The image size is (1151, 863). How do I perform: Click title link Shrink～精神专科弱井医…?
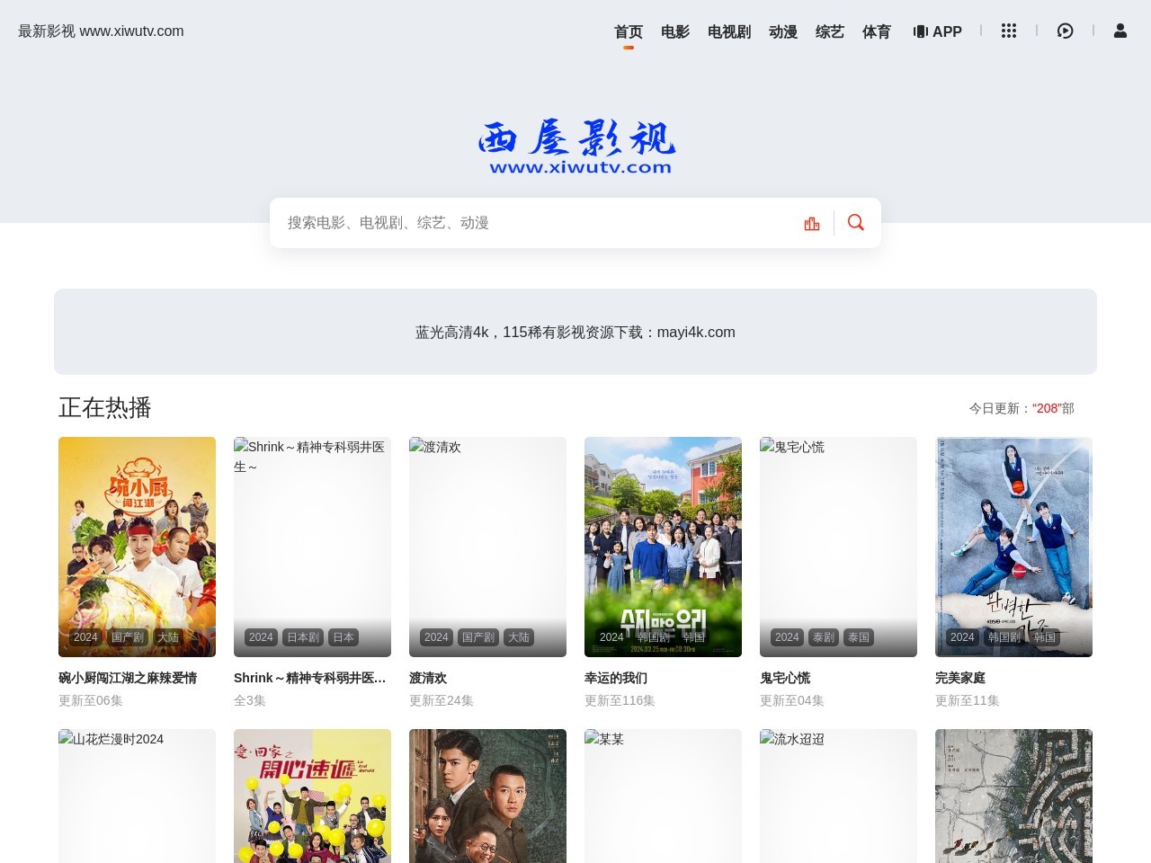click(x=310, y=678)
